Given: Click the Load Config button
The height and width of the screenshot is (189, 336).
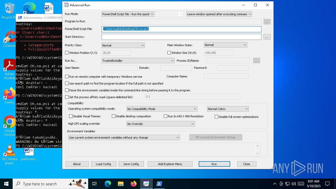Looking at the screenshot, I should coord(103,164).
